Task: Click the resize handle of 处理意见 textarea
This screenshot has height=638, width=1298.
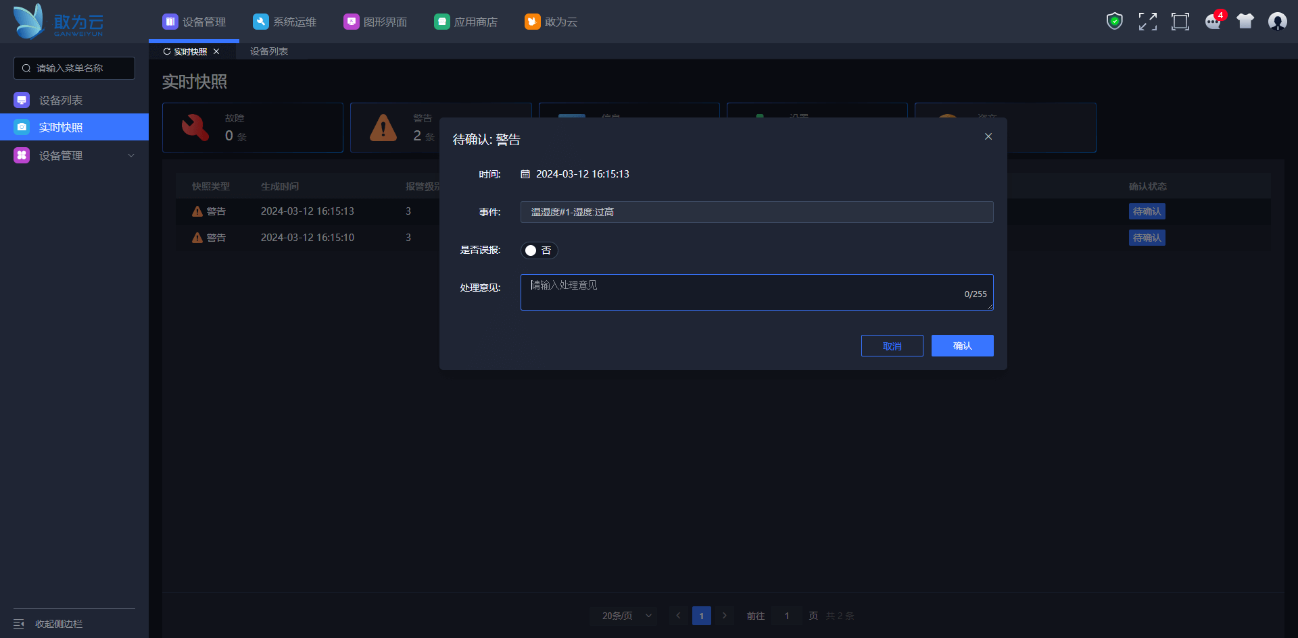Action: click(990, 307)
